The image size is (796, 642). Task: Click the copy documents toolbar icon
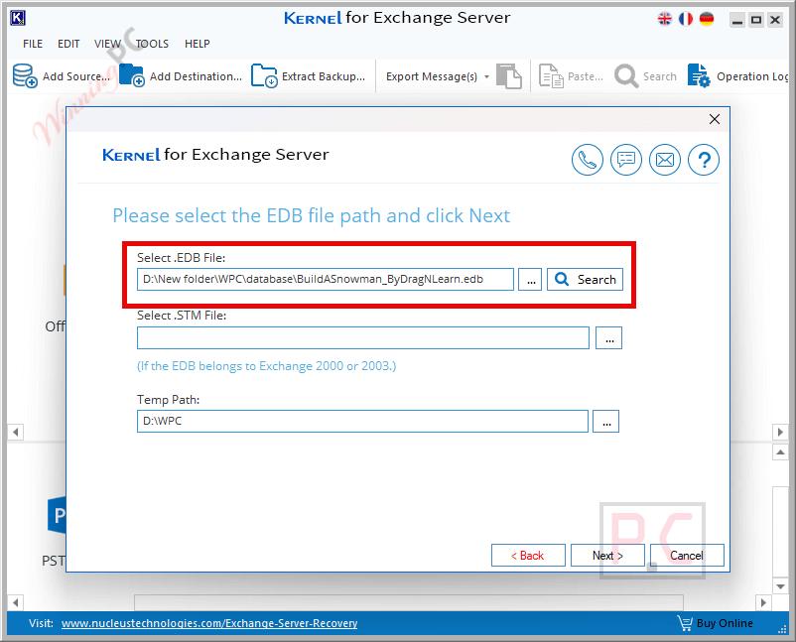click(509, 76)
